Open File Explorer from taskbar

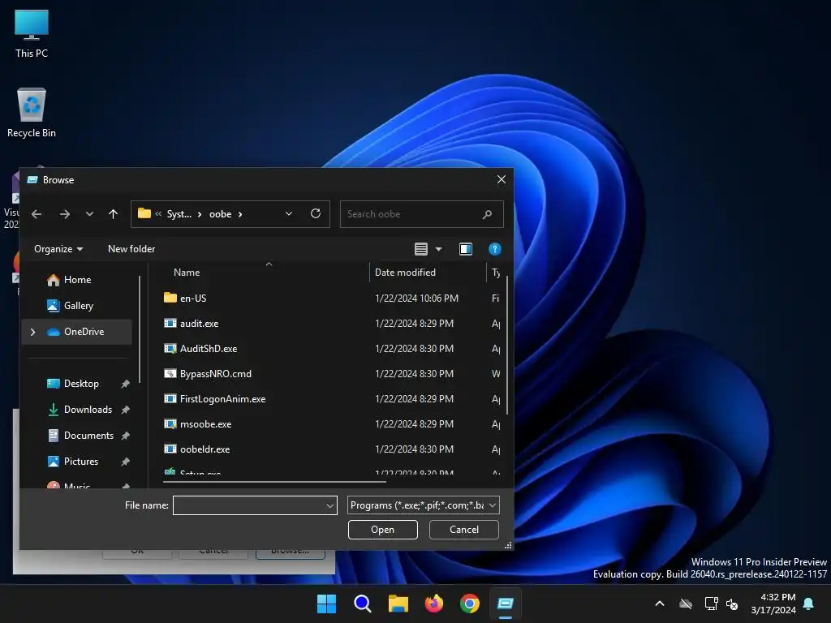point(398,604)
